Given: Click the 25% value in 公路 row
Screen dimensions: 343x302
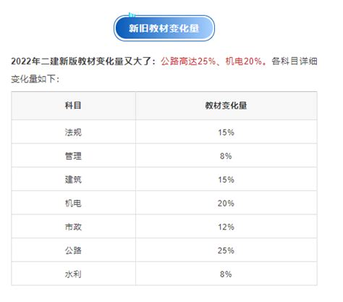Looking at the screenshot, I should 226,251.
